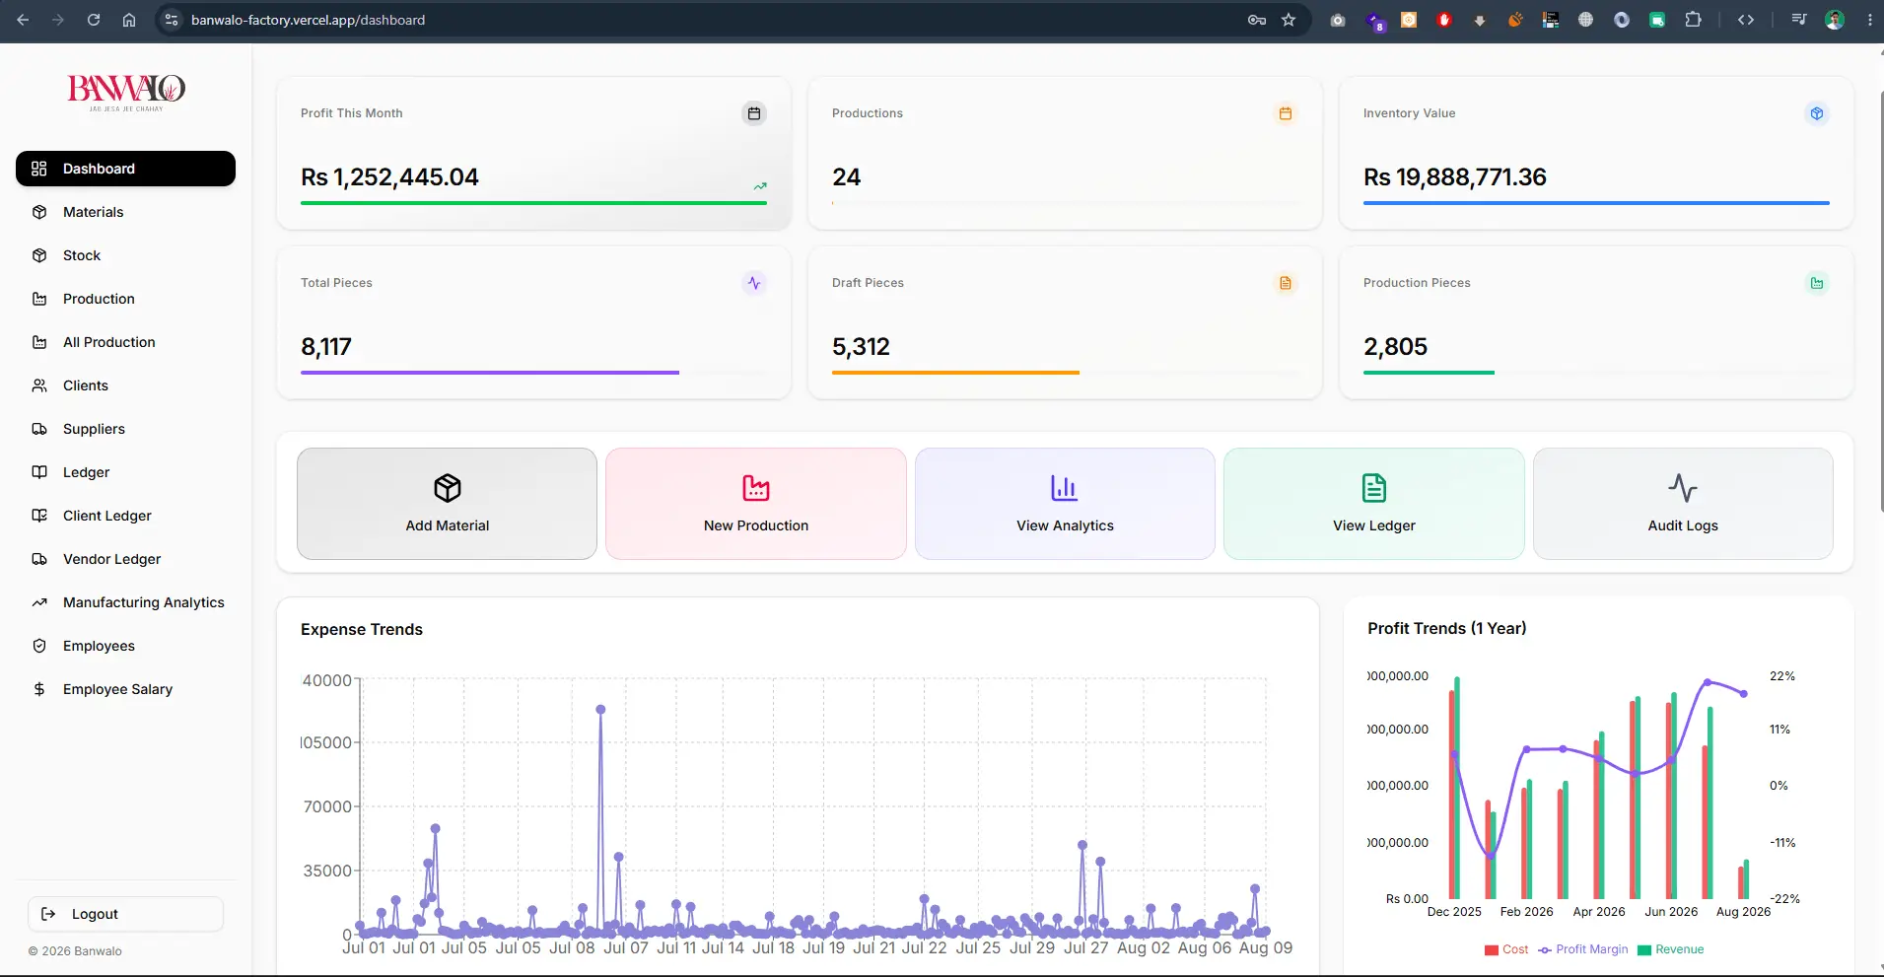Click the document icon on Draft Pieces card
The height and width of the screenshot is (977, 1884).
point(1286,283)
